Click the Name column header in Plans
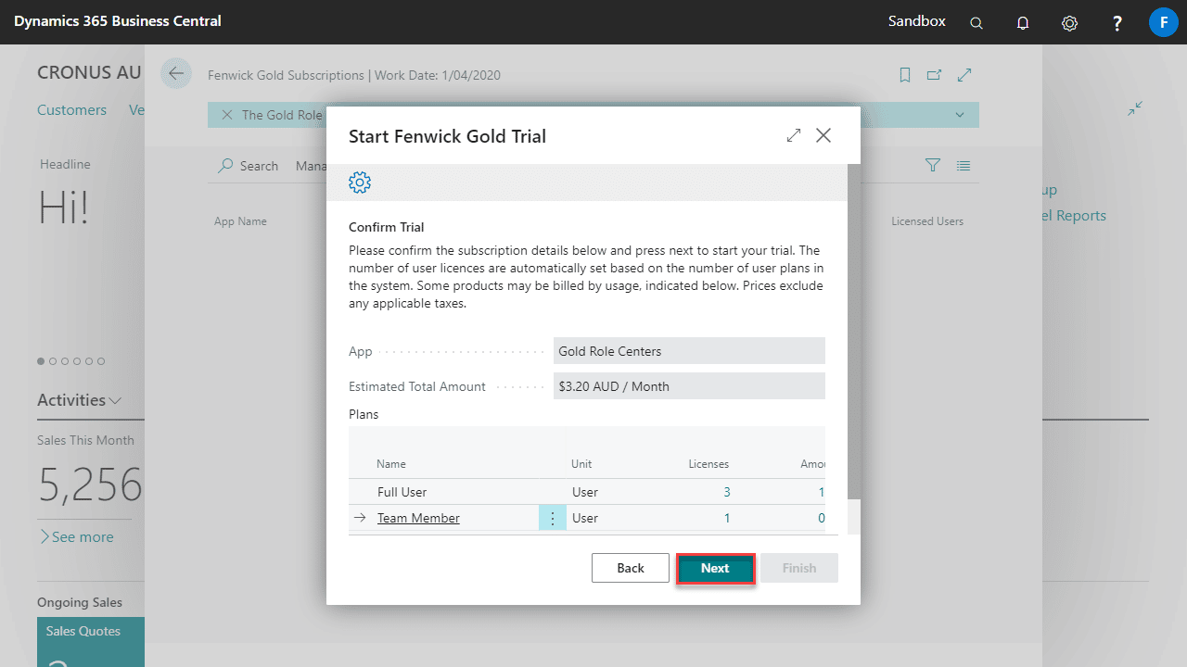This screenshot has width=1187, height=667. tap(391, 464)
